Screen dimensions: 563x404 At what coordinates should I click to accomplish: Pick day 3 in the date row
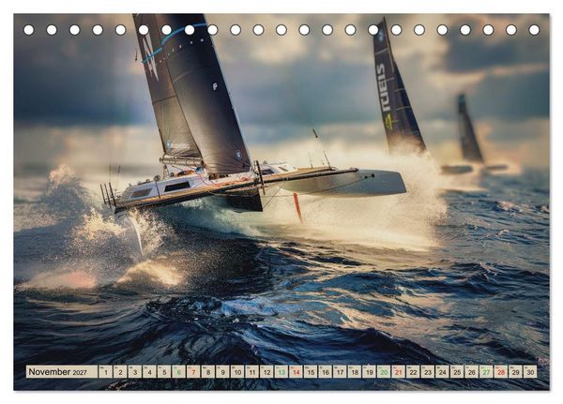pyautogui.click(x=135, y=372)
